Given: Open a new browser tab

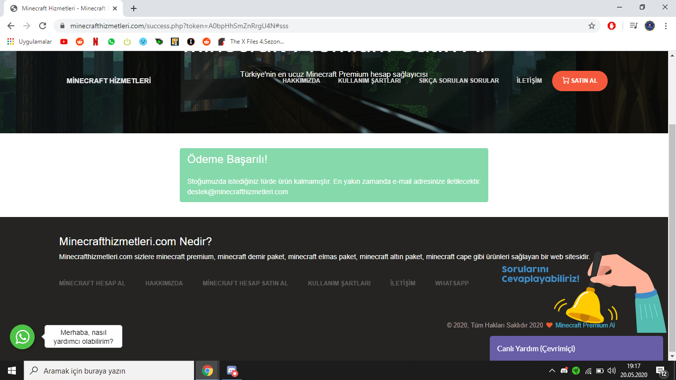Looking at the screenshot, I should point(134,8).
